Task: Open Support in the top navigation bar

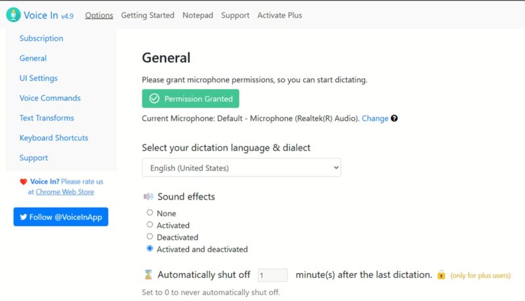Action: pyautogui.click(x=235, y=15)
